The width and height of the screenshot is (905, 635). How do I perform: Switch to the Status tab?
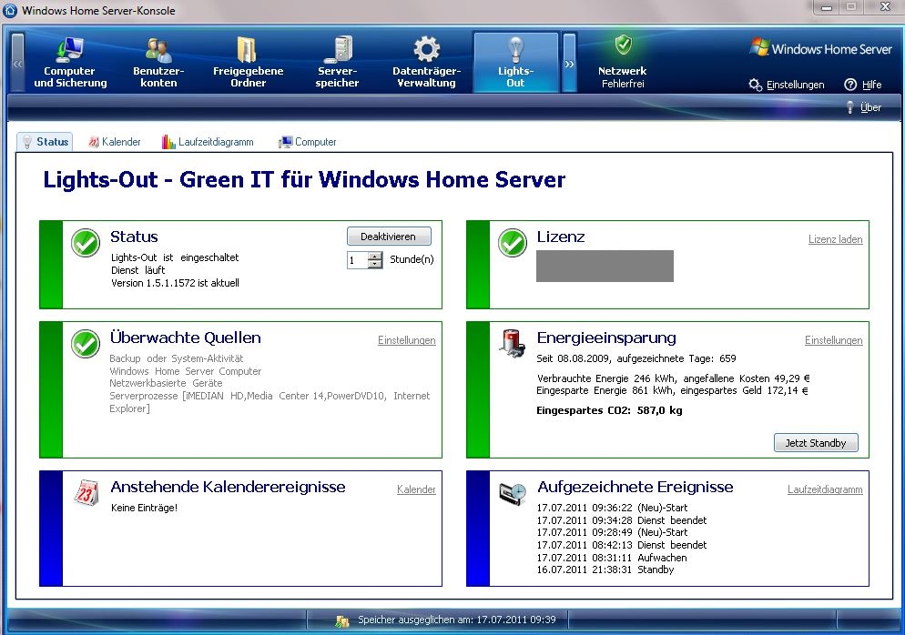45,142
